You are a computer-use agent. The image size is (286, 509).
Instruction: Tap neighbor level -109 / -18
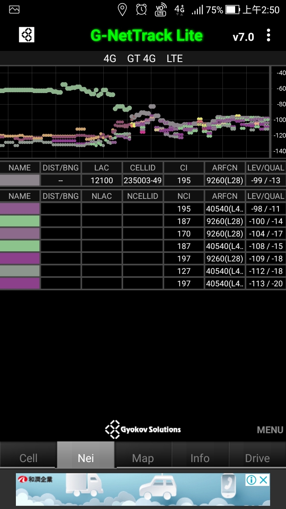(x=266, y=258)
